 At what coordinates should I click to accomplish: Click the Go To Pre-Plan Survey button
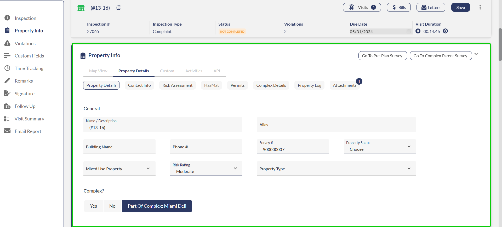tap(382, 56)
